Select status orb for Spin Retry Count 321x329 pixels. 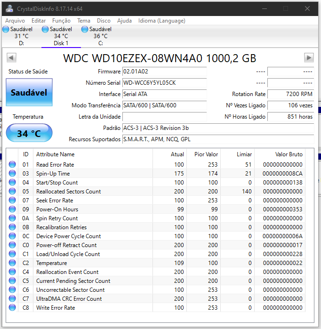pos(12,218)
